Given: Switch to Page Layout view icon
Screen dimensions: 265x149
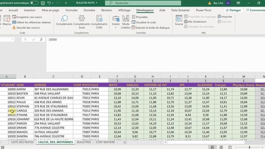Looking at the screenshot, I should (x=221, y=147).
